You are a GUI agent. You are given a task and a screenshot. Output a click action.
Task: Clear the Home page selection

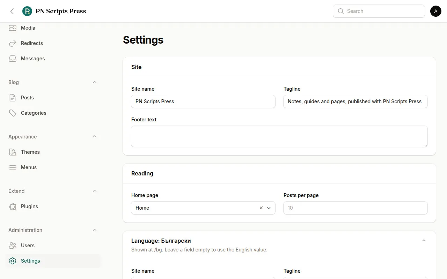click(261, 208)
